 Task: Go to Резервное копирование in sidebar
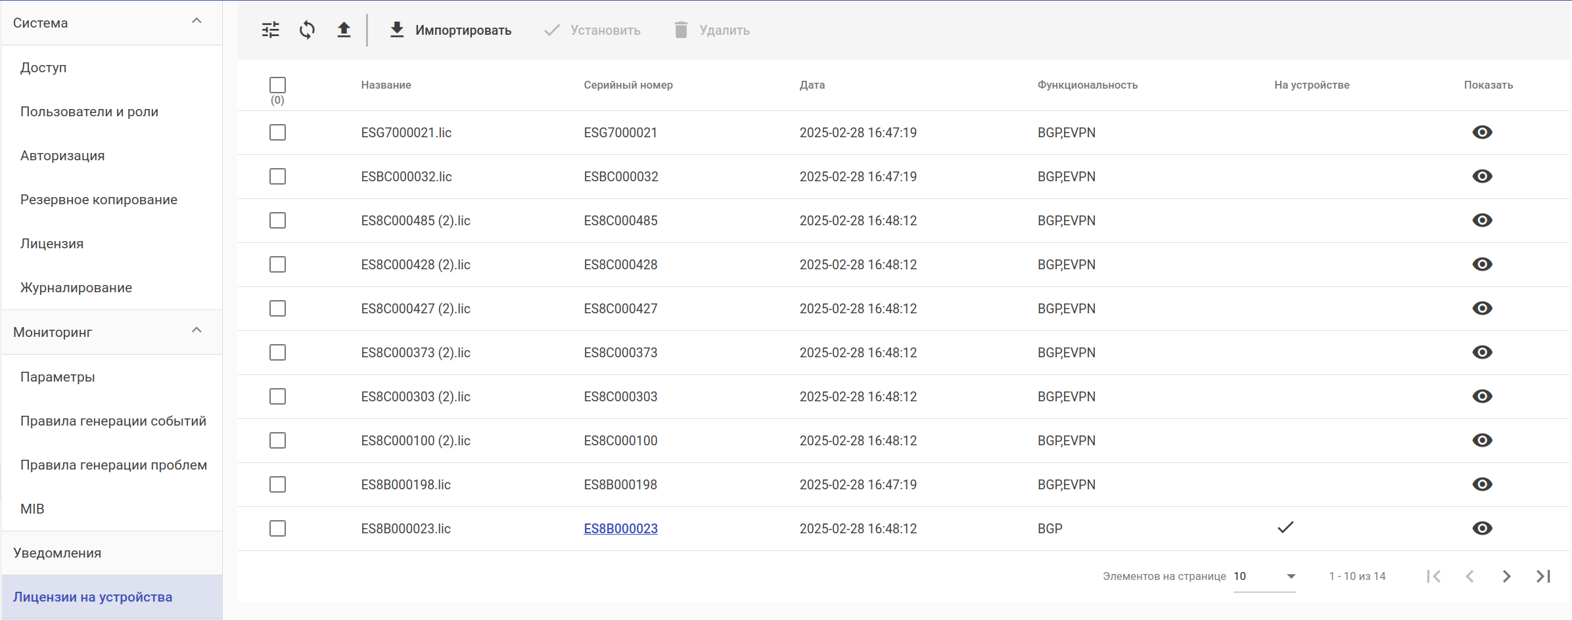coord(99,200)
